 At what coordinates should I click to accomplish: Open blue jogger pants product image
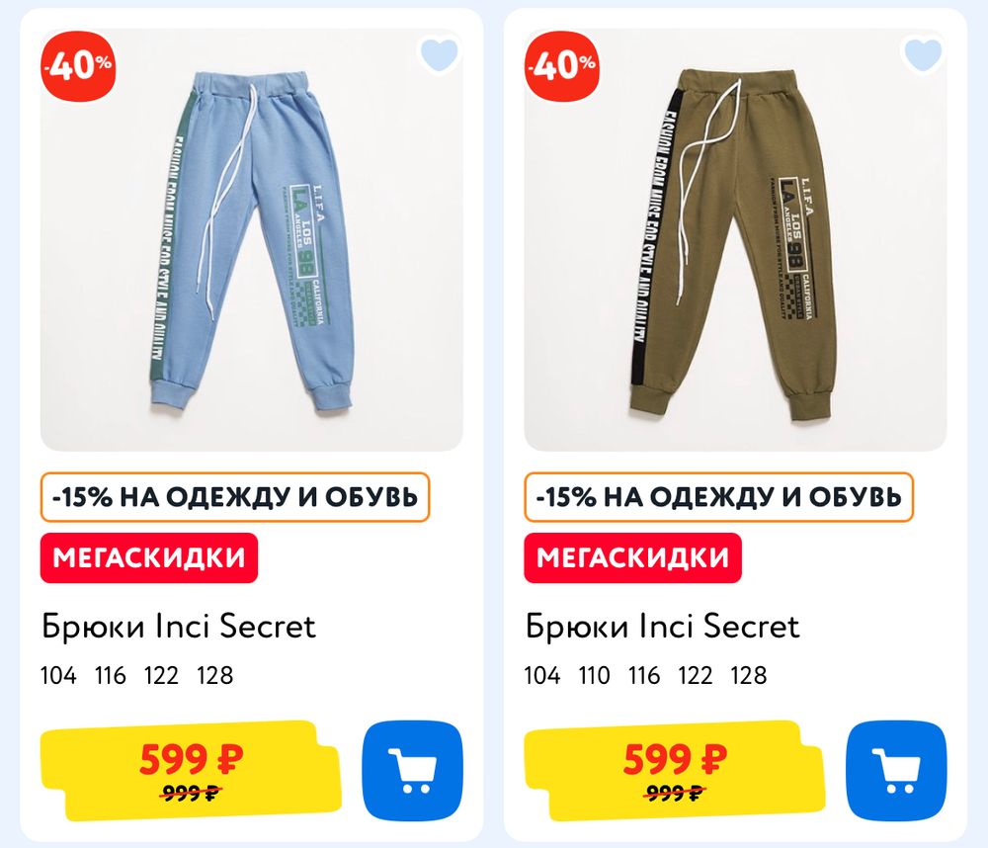click(x=251, y=239)
